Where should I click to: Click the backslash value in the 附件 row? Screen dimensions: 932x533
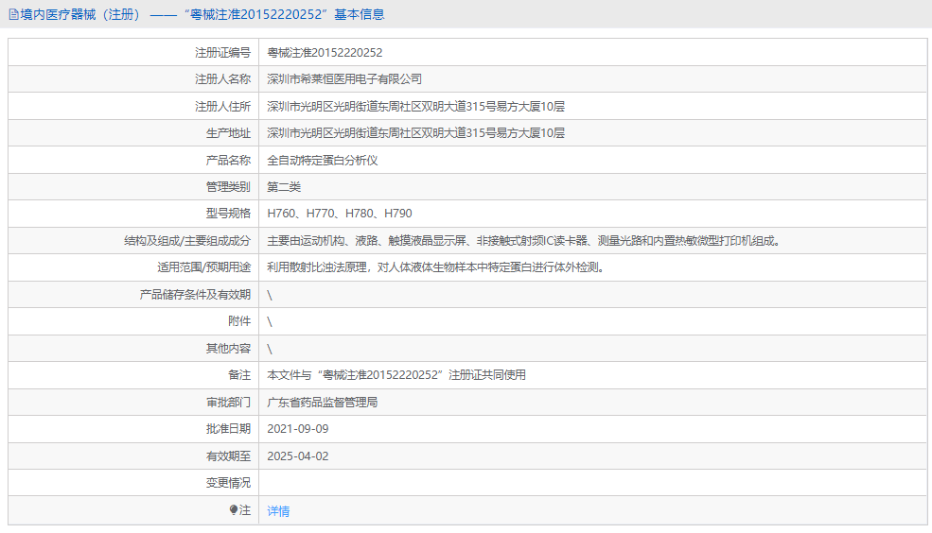(270, 321)
